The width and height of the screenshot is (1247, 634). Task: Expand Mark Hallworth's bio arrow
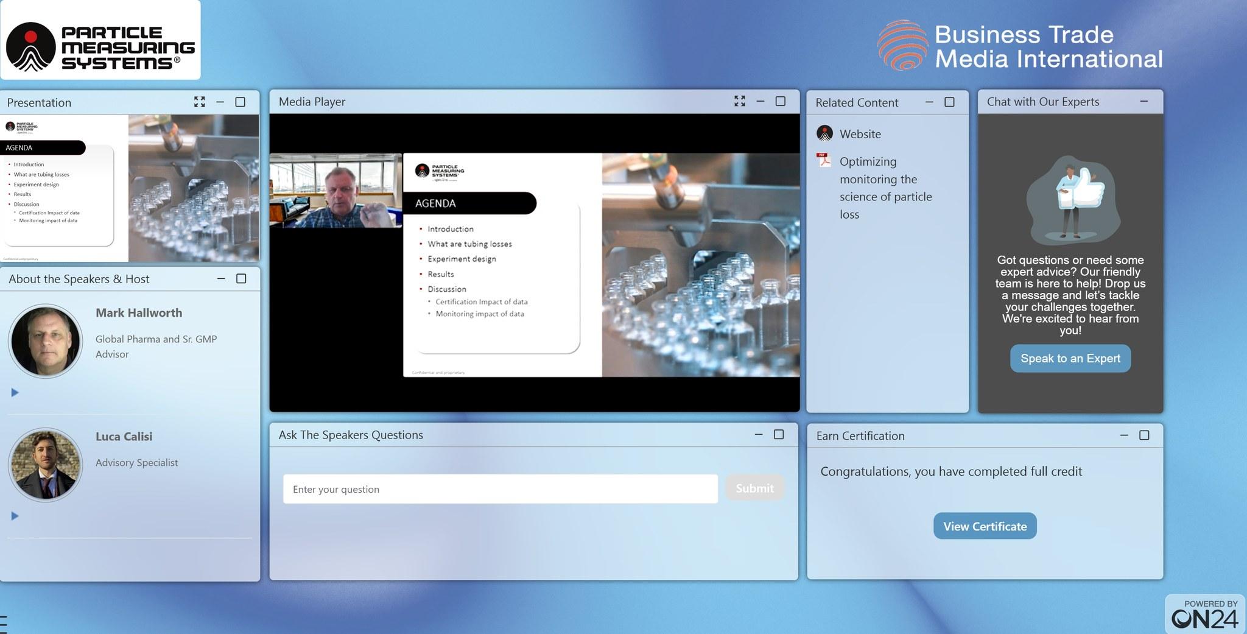pos(15,392)
